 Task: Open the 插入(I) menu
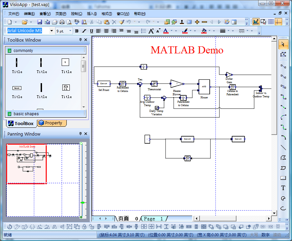point(92,14)
